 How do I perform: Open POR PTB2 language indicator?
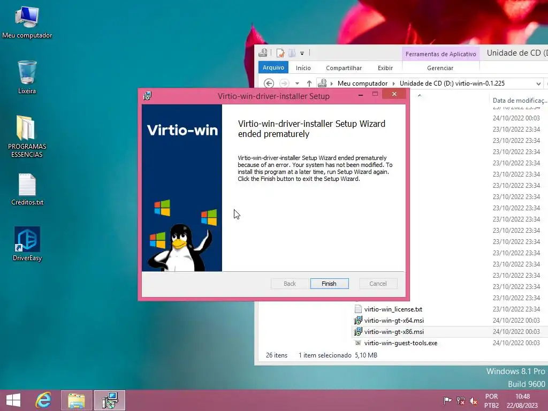pos(491,400)
